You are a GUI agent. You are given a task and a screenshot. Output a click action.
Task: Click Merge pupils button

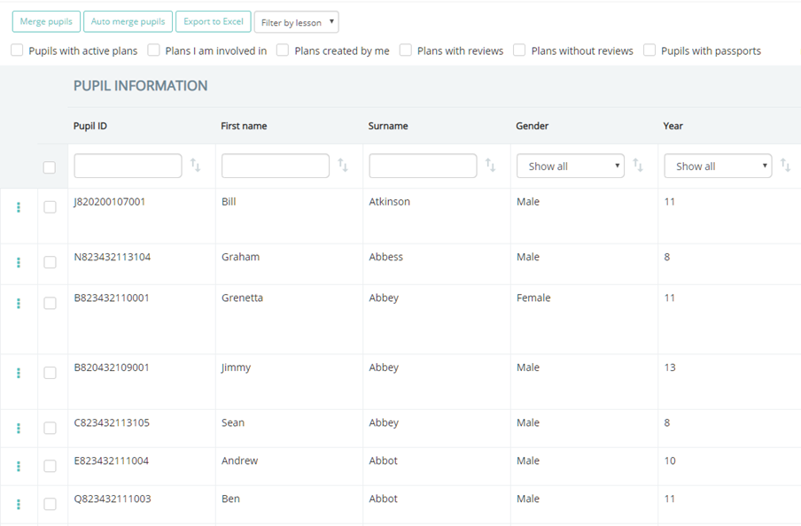[x=46, y=21]
